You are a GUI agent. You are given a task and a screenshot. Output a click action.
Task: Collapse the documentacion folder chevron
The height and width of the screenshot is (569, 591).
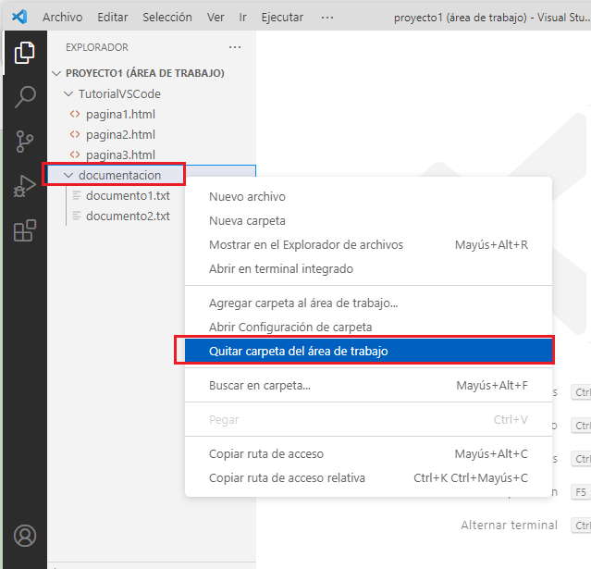68,175
